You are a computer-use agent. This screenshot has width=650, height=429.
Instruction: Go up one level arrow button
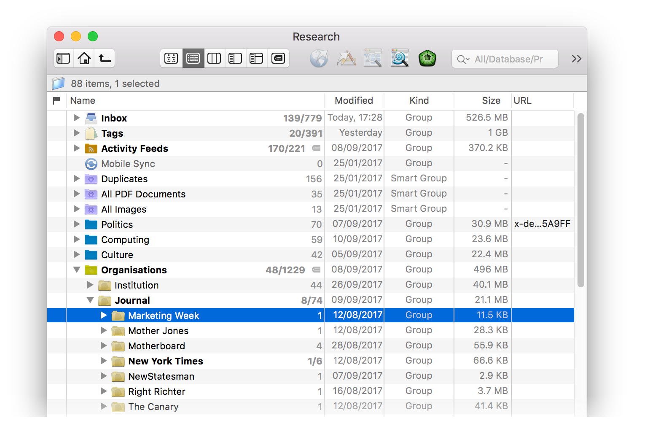[105, 58]
